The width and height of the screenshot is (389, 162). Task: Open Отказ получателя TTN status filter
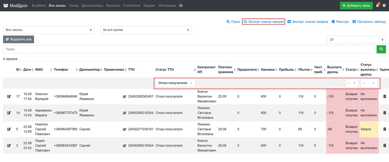175,83
